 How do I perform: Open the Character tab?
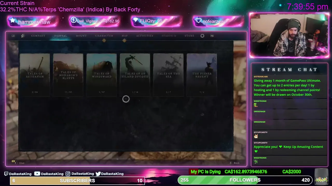click(x=104, y=36)
